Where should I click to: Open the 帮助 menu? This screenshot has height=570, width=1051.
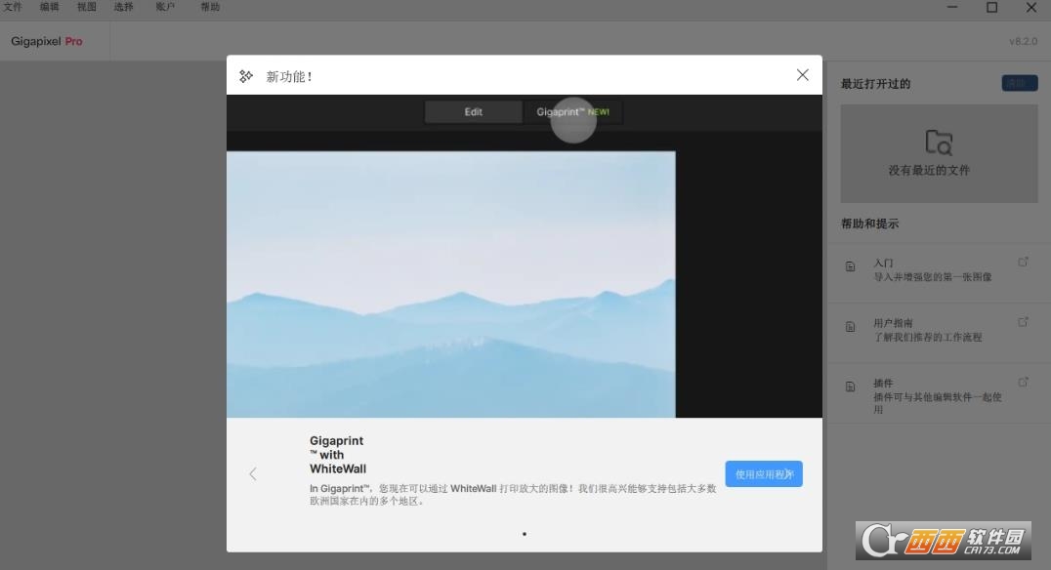tap(210, 7)
